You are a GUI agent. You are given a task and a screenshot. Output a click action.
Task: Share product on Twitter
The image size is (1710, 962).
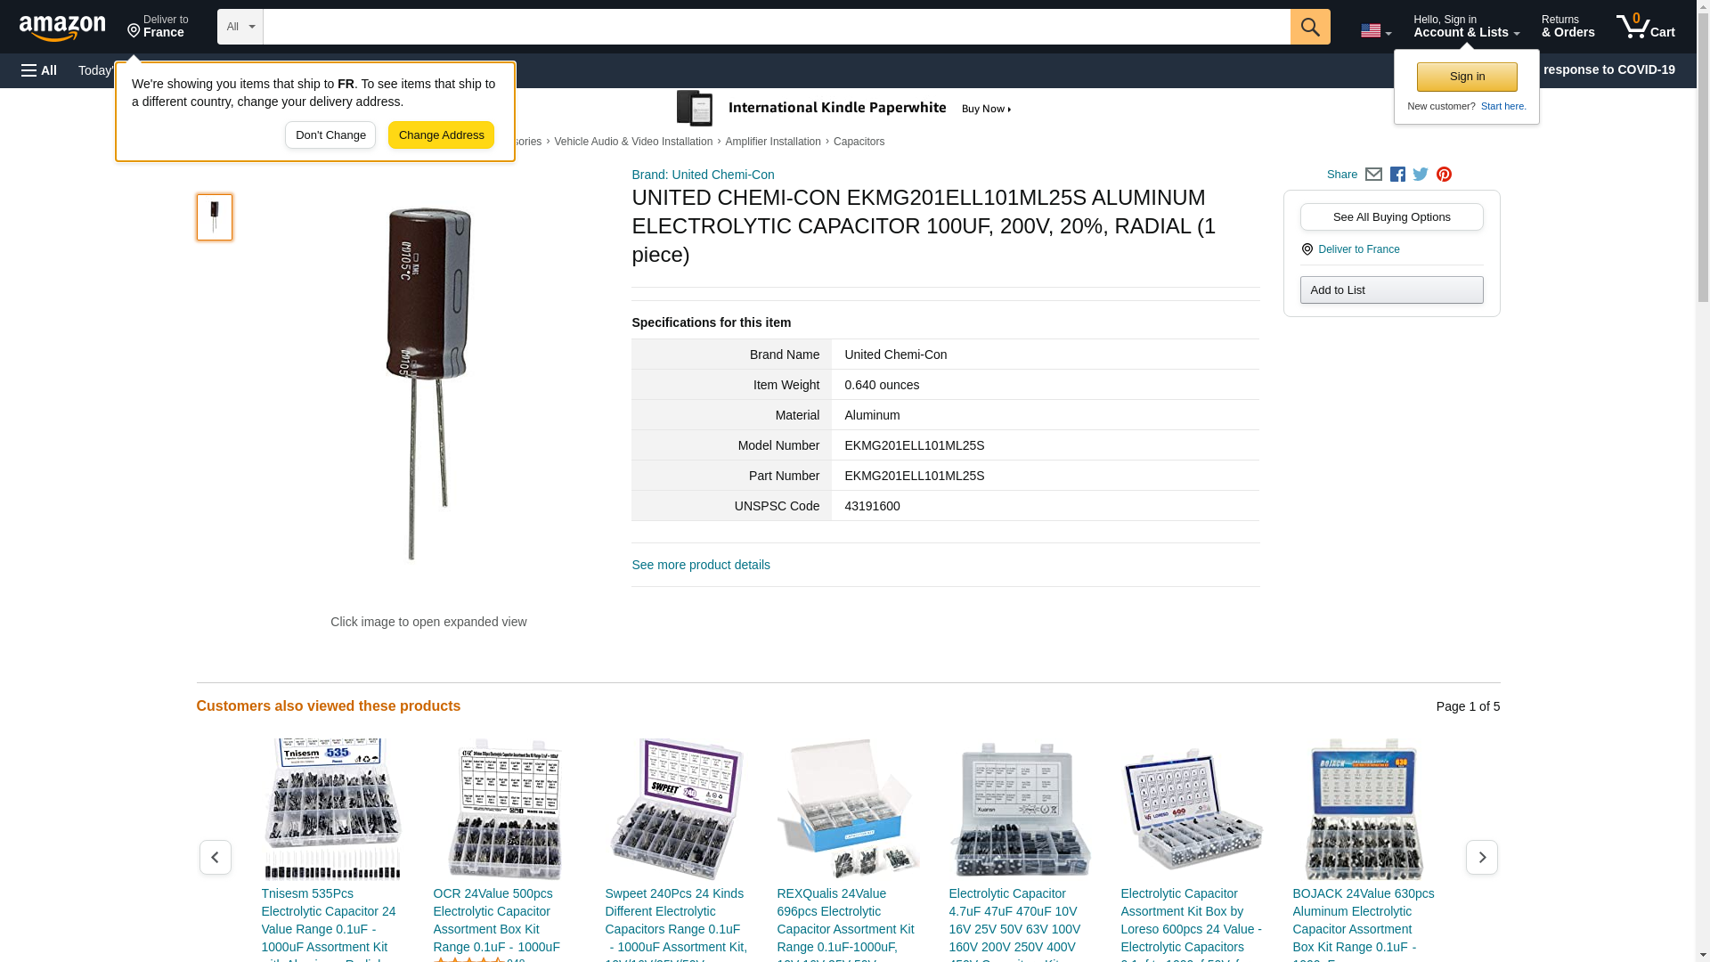point(1421,175)
